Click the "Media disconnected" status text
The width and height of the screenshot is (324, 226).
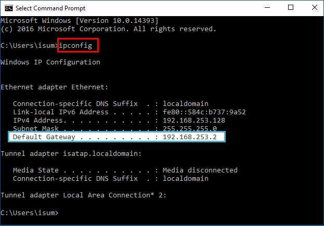pos(200,170)
